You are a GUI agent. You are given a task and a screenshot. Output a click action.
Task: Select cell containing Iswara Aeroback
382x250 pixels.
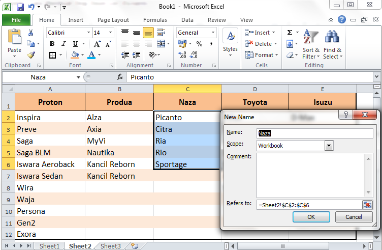pos(50,164)
